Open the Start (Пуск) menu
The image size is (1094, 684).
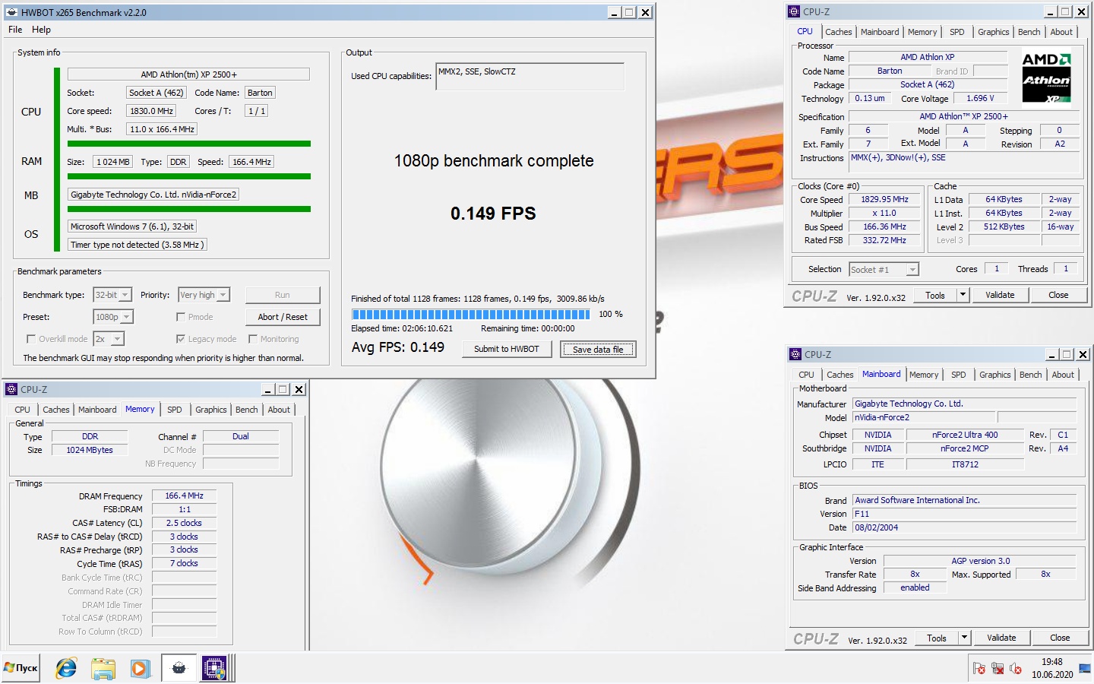(21, 668)
